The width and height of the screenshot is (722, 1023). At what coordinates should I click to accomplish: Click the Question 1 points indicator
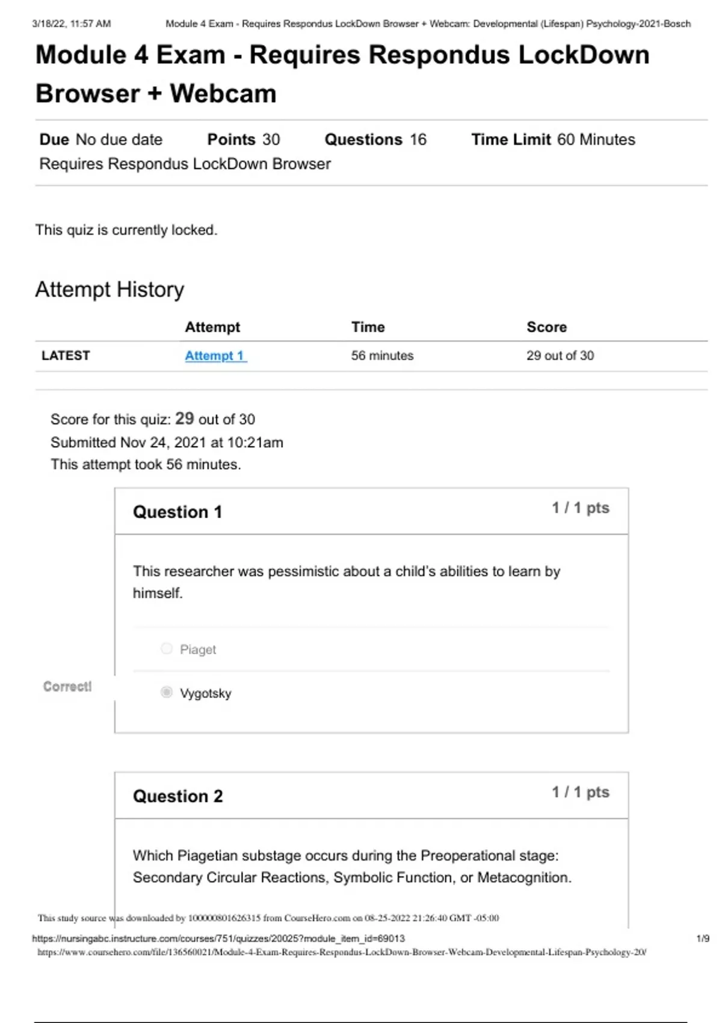point(580,508)
